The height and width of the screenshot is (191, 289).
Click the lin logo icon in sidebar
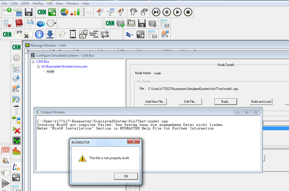[x=16, y=167]
